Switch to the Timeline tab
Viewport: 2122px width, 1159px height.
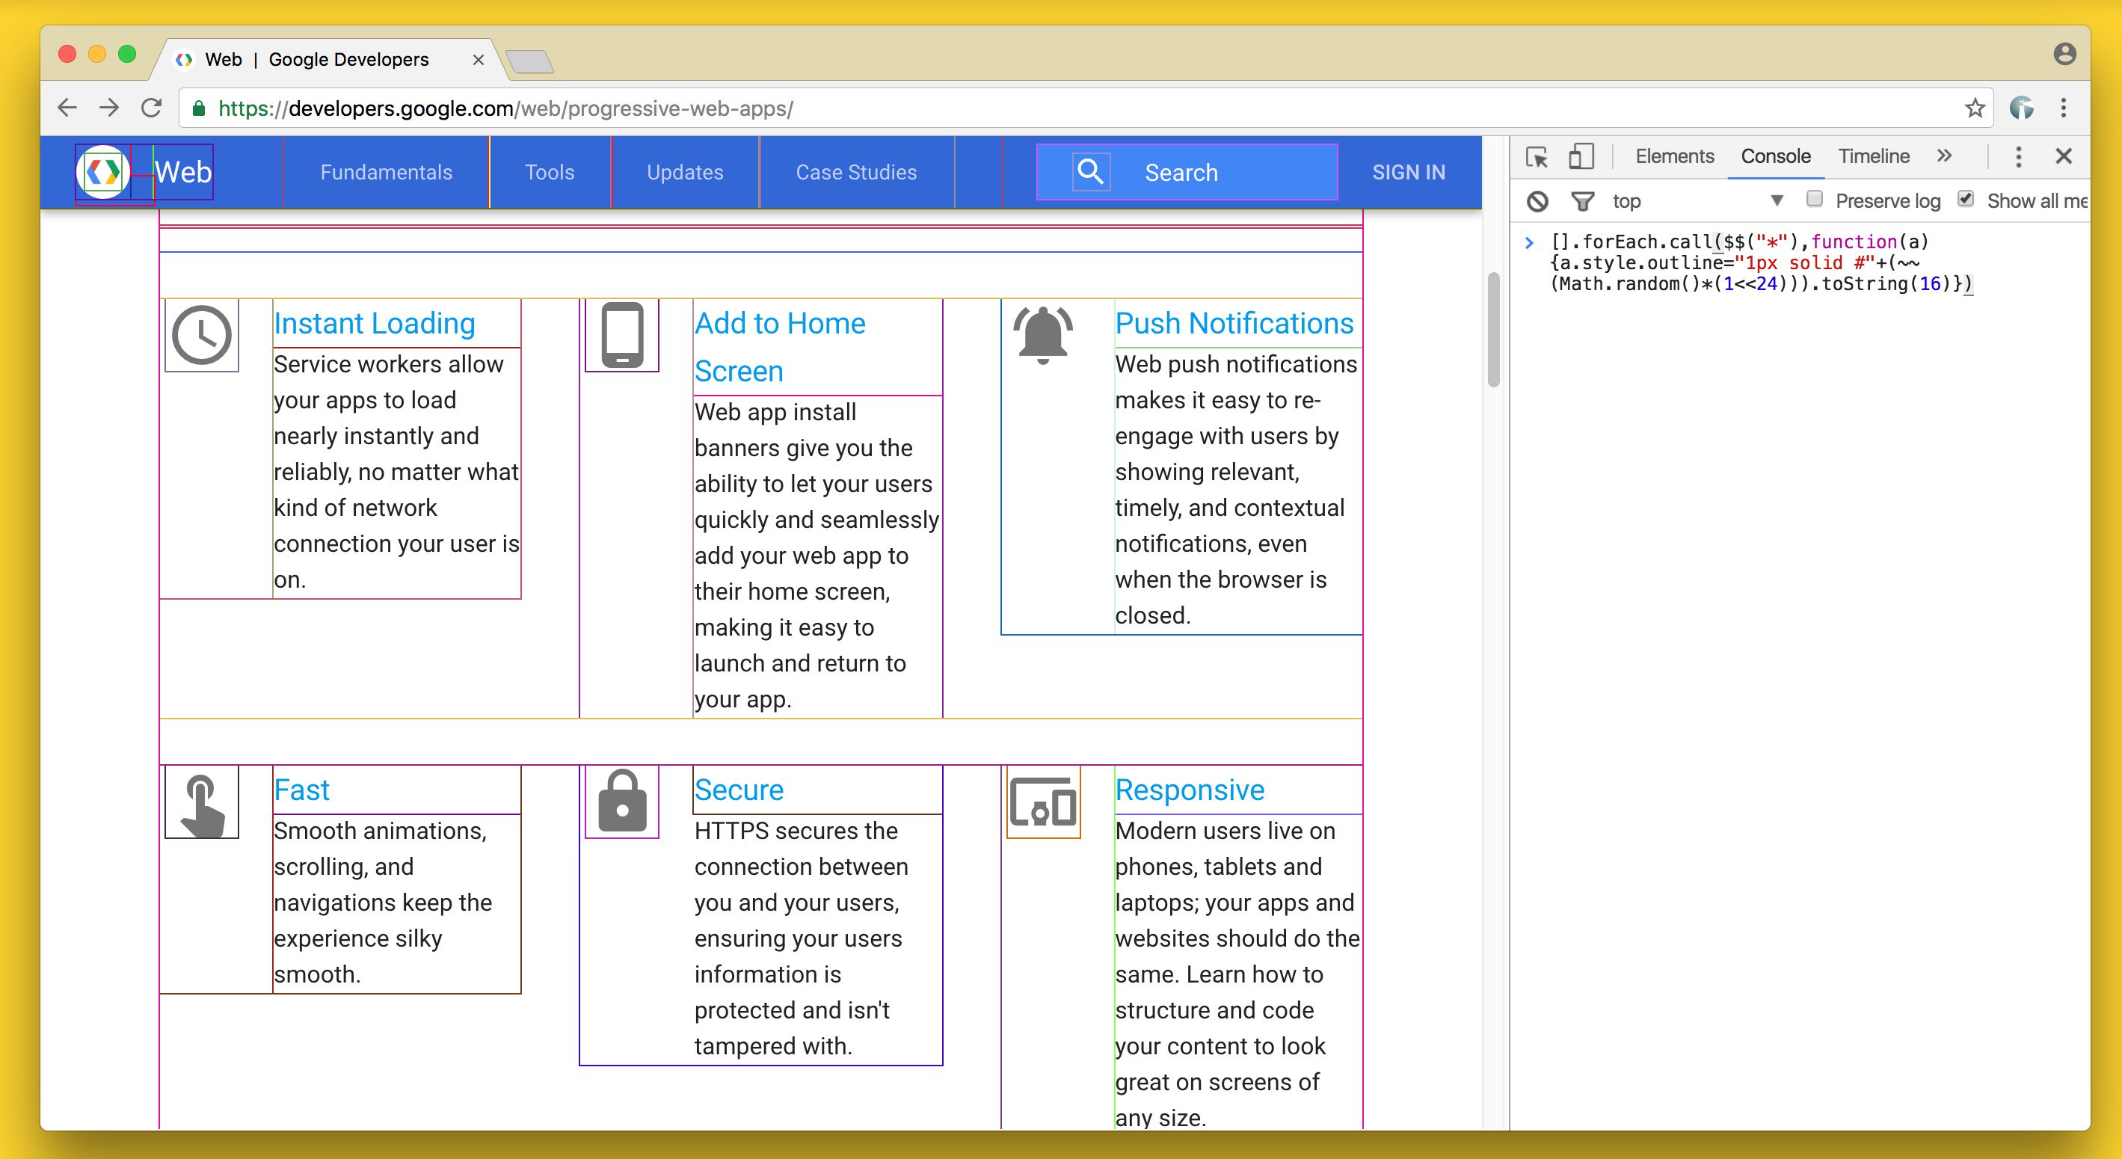pos(1873,156)
